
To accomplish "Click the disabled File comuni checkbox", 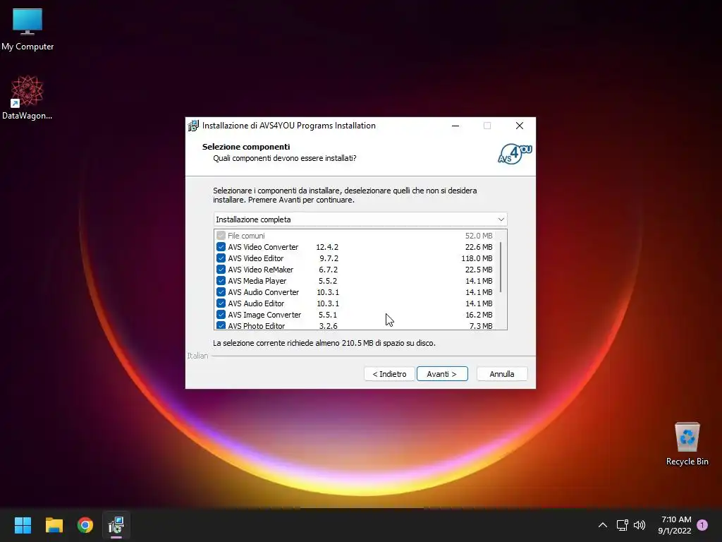I will tap(221, 236).
